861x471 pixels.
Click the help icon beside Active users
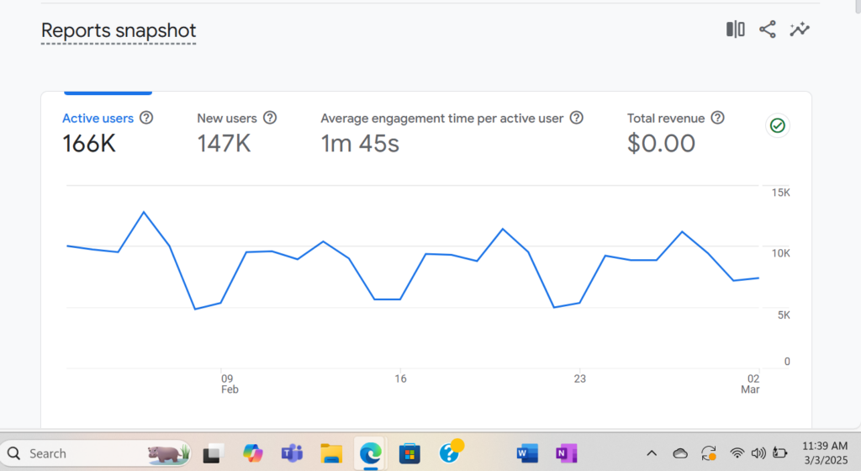tap(146, 119)
